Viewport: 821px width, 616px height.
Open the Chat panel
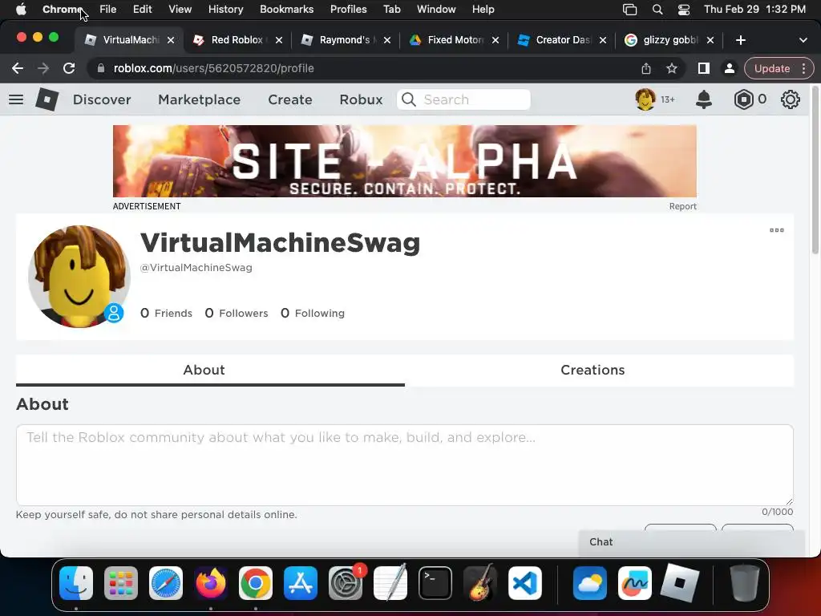[691, 542]
